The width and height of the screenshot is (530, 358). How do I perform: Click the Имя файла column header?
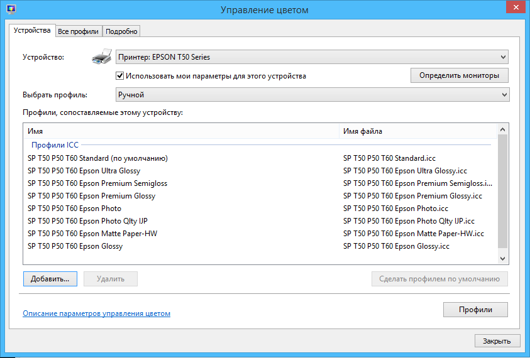419,131
